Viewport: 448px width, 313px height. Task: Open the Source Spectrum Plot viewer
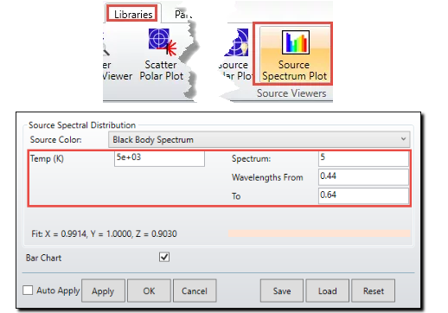[294, 54]
